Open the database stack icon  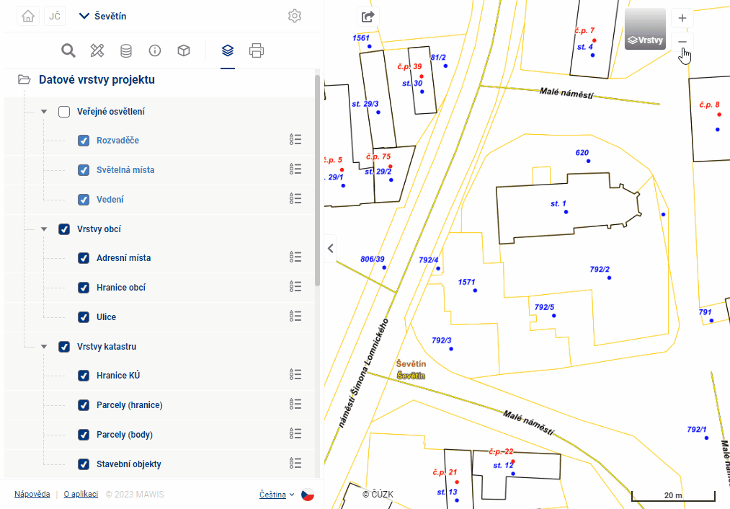click(x=126, y=50)
